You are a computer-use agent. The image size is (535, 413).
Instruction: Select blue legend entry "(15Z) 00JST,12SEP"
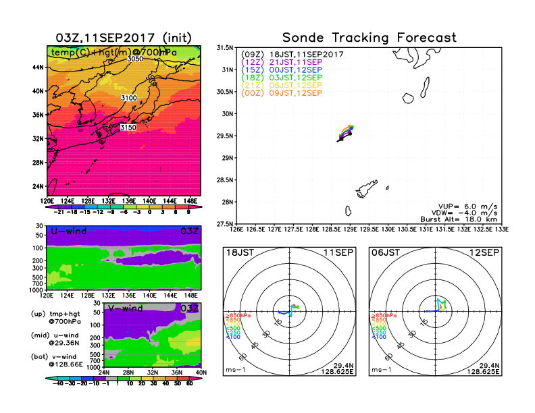tap(282, 70)
